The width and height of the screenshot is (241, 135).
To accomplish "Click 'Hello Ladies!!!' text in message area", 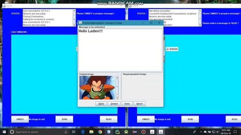I will pos(91,31).
